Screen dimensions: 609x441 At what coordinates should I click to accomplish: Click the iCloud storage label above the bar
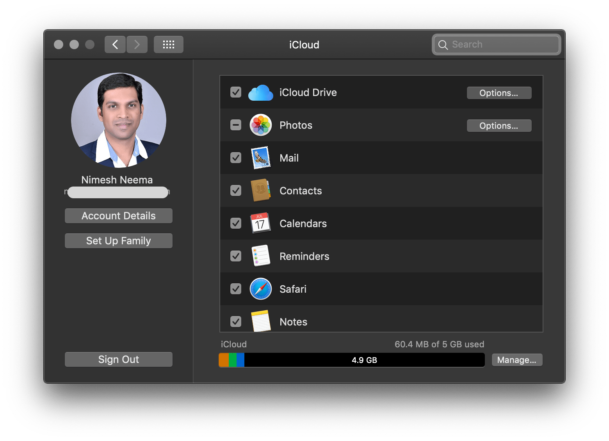pyautogui.click(x=234, y=344)
